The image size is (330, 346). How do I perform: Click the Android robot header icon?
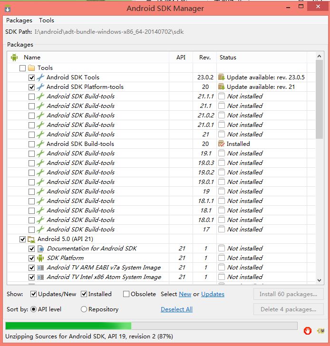point(14,58)
